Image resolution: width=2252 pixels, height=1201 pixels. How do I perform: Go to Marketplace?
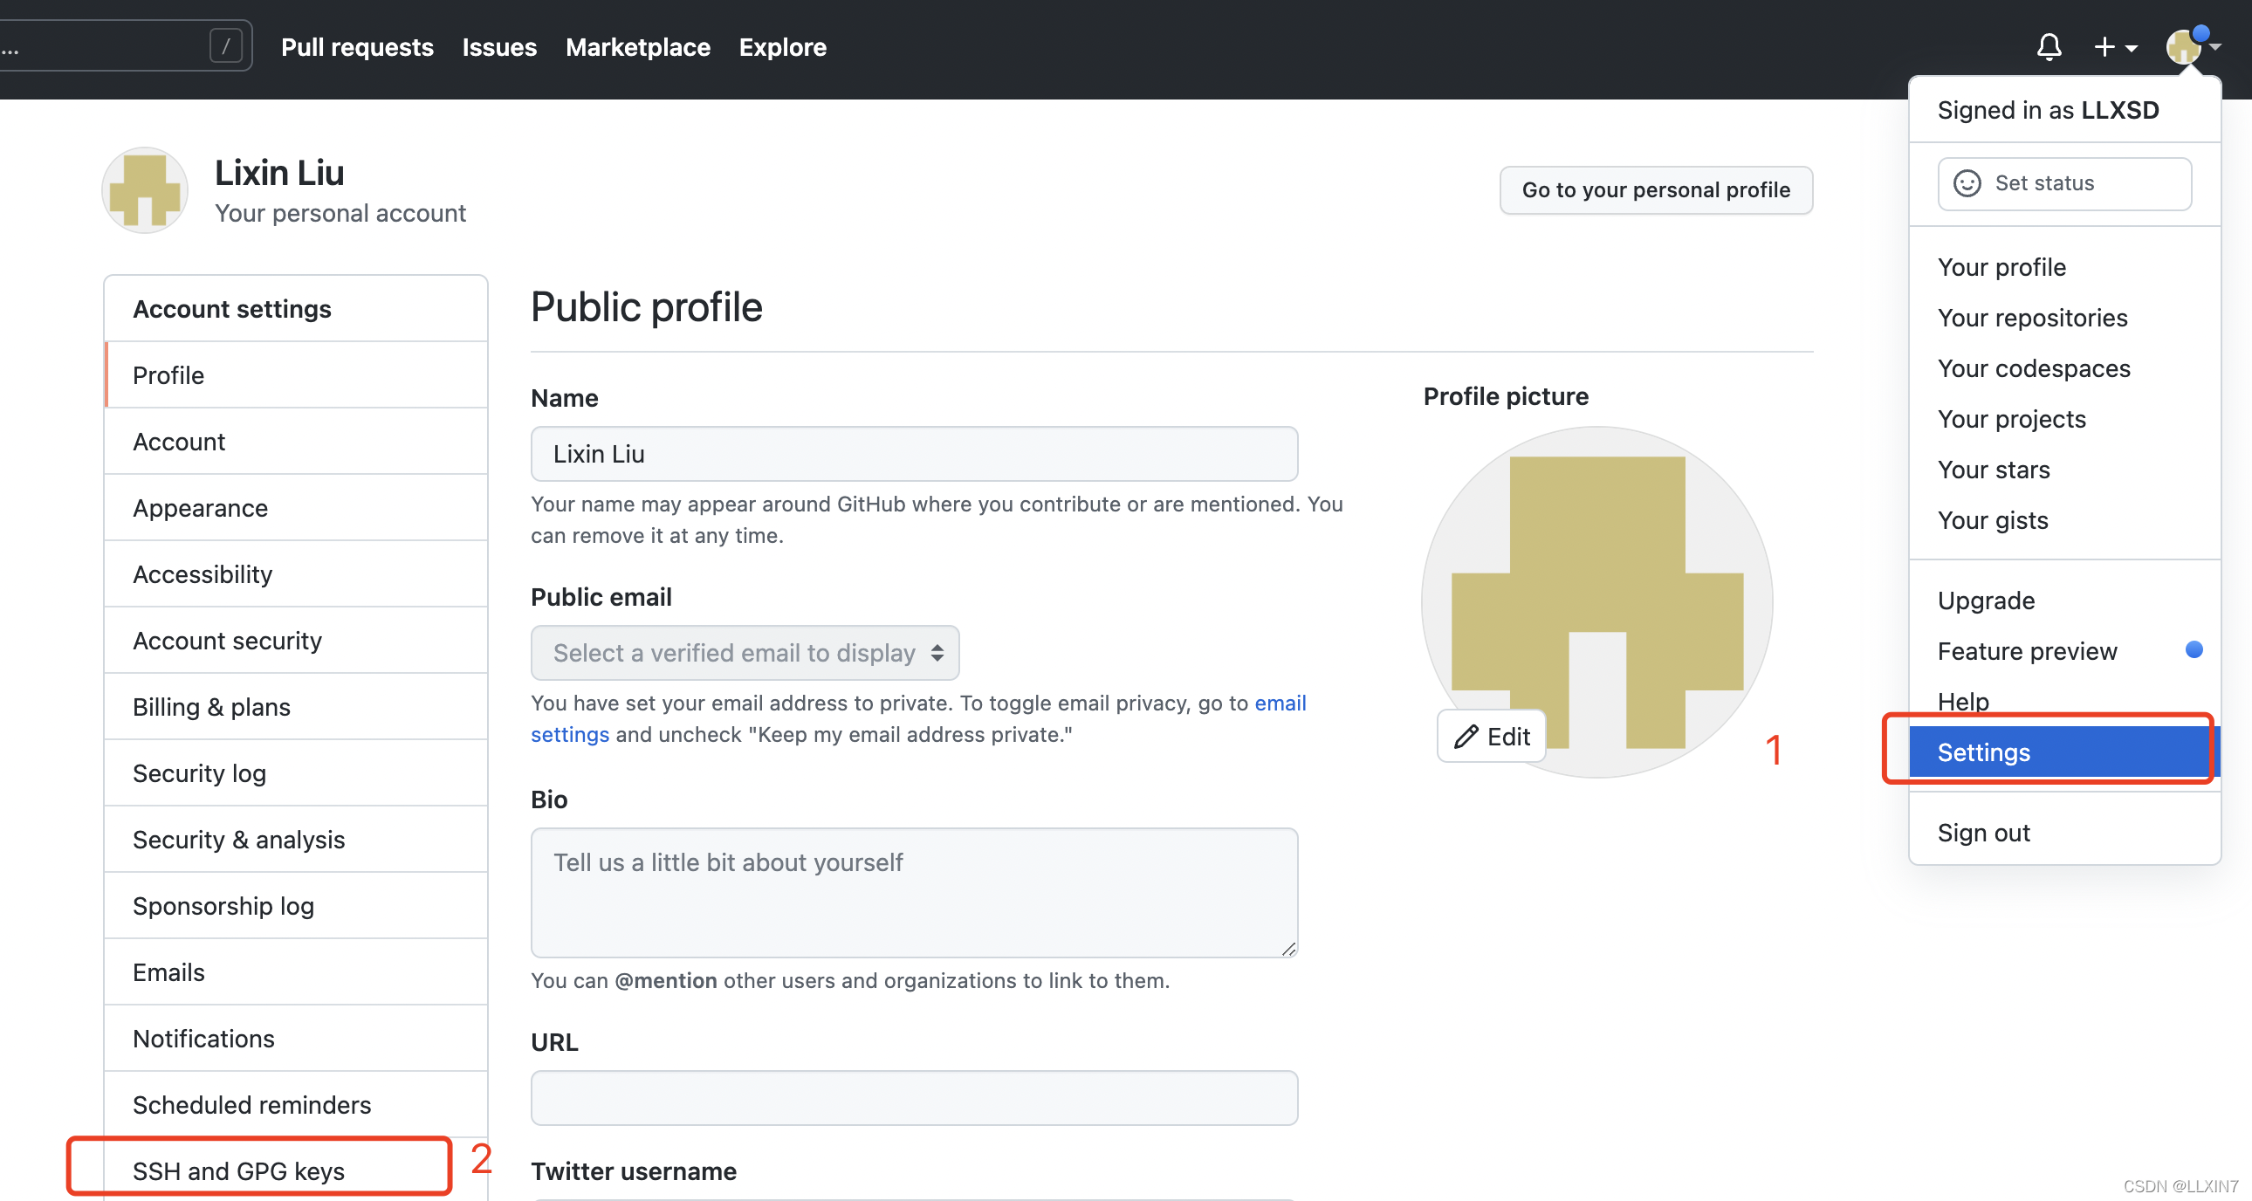[637, 47]
